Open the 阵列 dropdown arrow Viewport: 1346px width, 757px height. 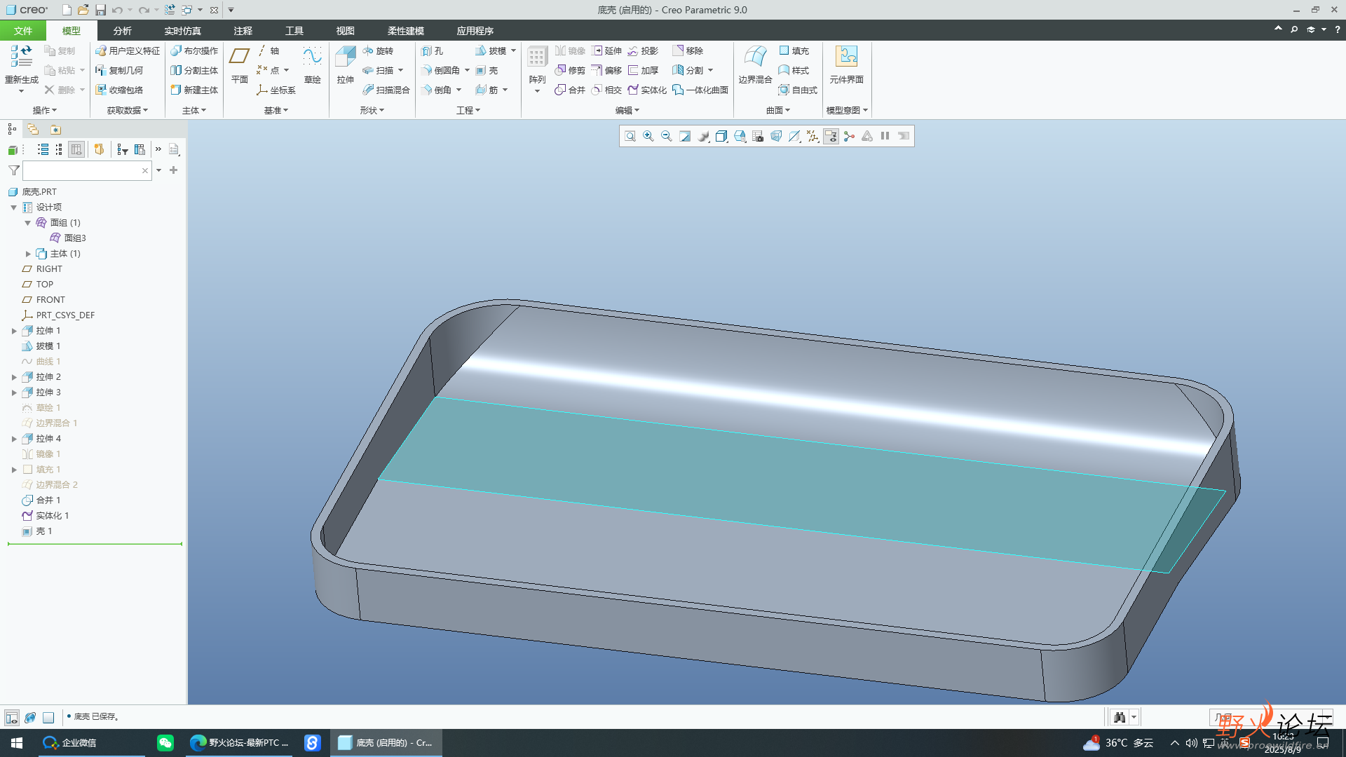537,91
